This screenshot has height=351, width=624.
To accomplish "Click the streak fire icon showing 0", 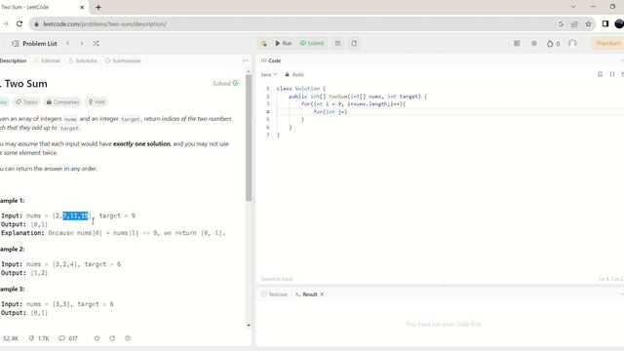I will coord(553,43).
